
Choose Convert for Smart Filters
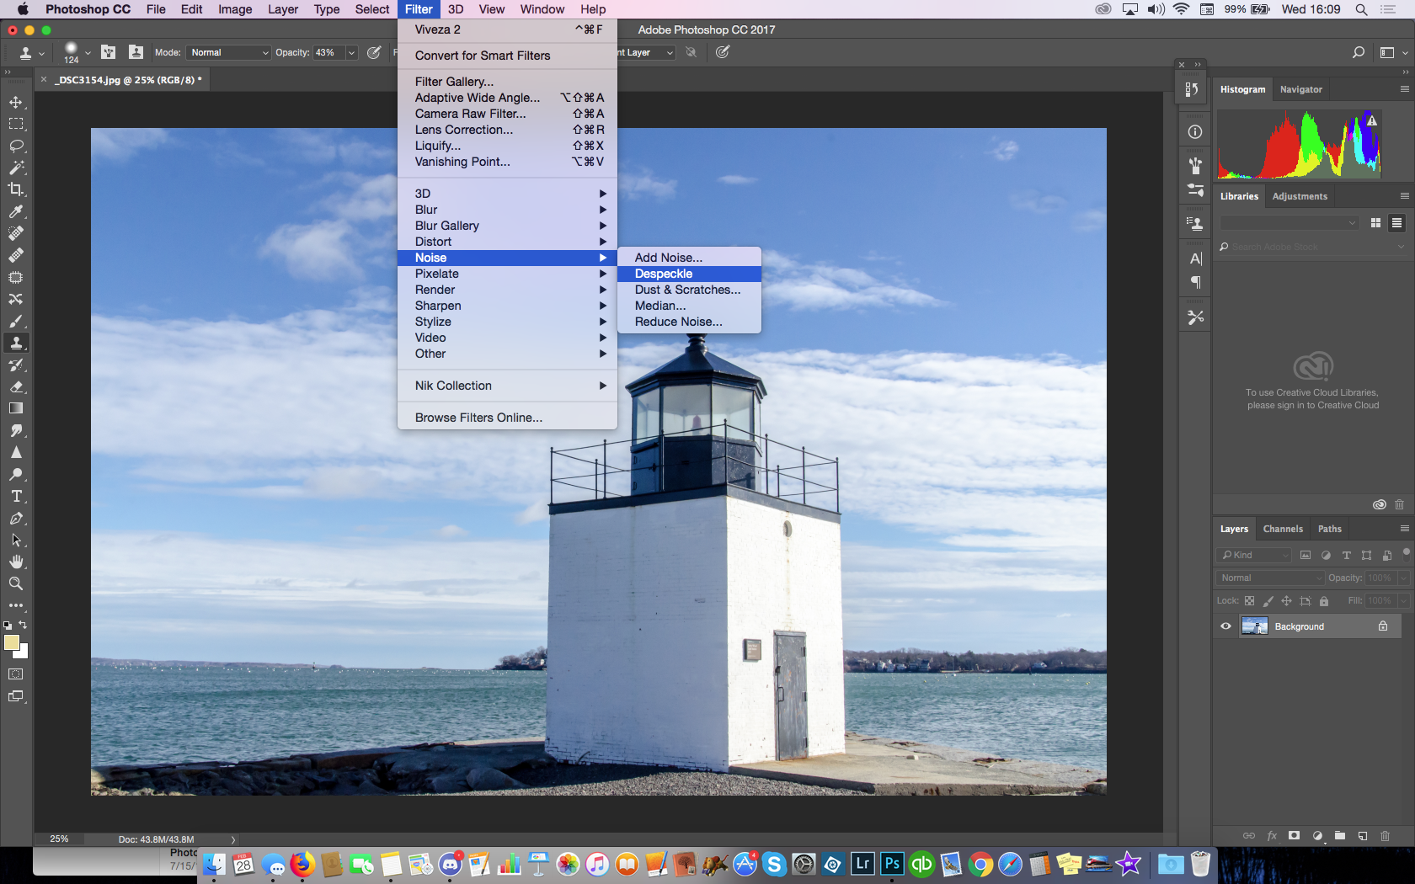tap(507, 56)
